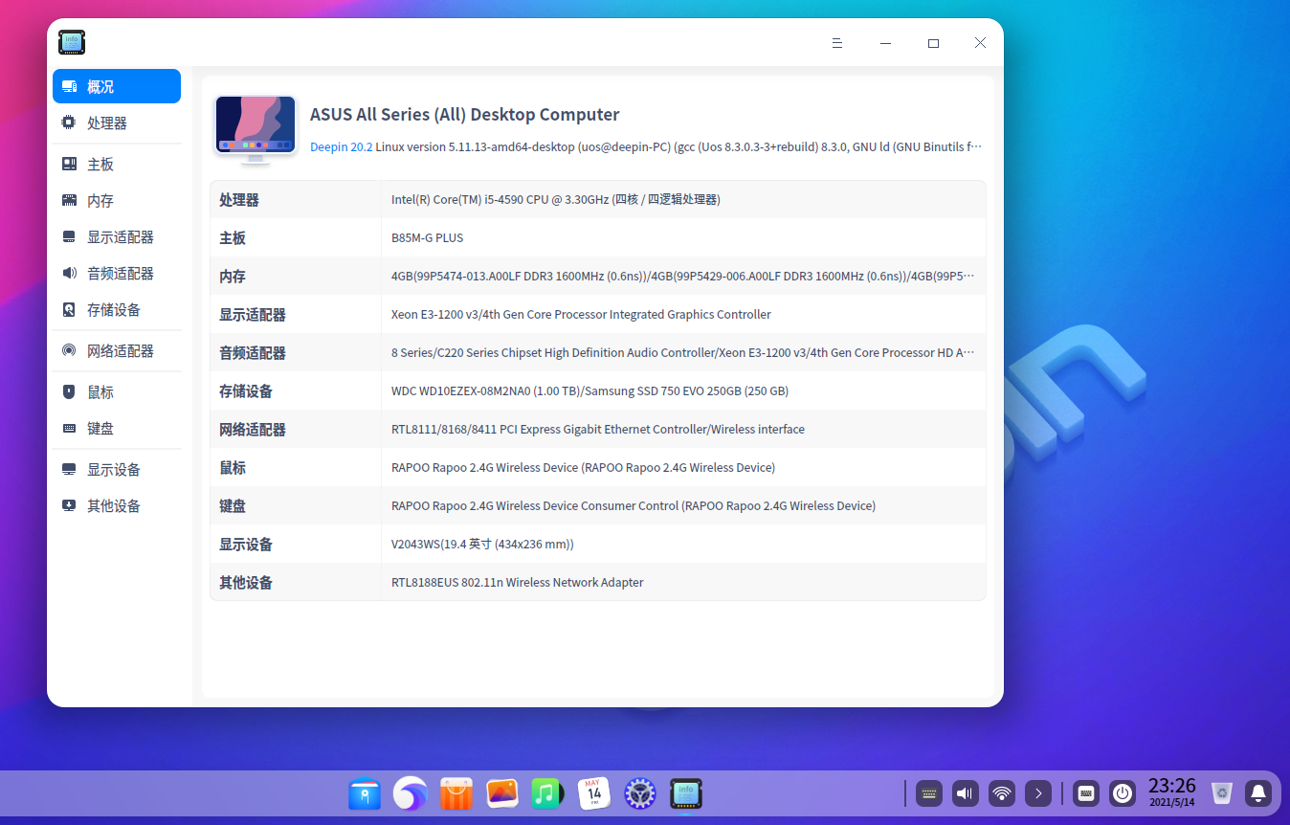Viewport: 1290px width, 825px height.
Task: Select 其他设备 other devices in sidebar
Action: (117, 506)
